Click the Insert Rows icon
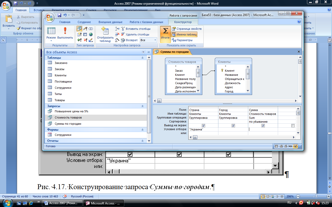This screenshot has height=207, width=332. coord(117,29)
